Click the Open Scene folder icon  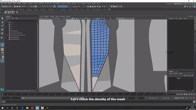[17, 6]
